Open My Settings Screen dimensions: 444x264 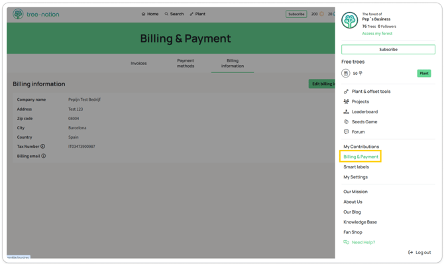coord(356,177)
